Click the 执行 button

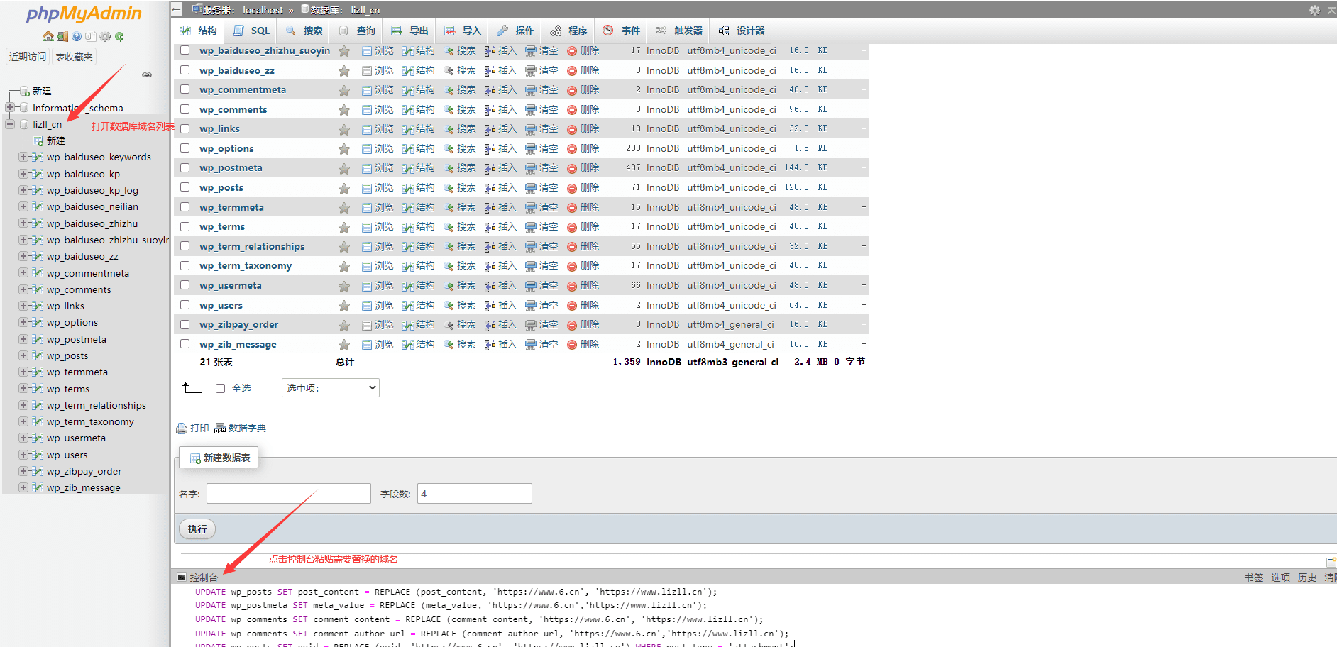click(197, 529)
